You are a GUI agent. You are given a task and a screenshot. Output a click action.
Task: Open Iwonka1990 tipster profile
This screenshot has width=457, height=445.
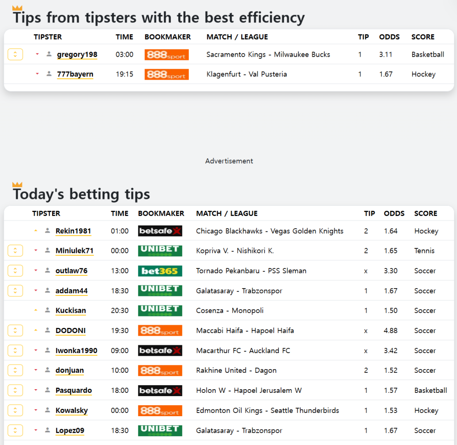pyautogui.click(x=76, y=350)
